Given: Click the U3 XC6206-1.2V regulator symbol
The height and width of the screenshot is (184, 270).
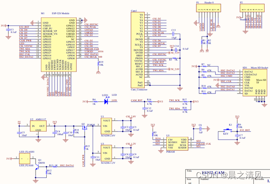Looking at the screenshot, I should click(106, 153).
